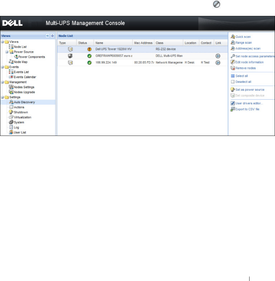Click the Views panel settings gear icon
Screen dimensions: 275x281
(x=52, y=36)
